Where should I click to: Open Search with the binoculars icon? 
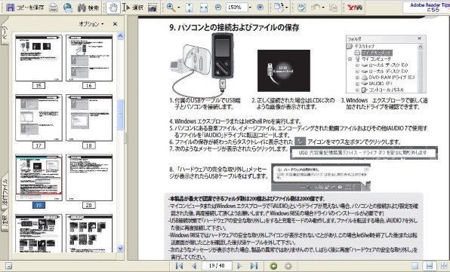pyautogui.click(x=88, y=8)
